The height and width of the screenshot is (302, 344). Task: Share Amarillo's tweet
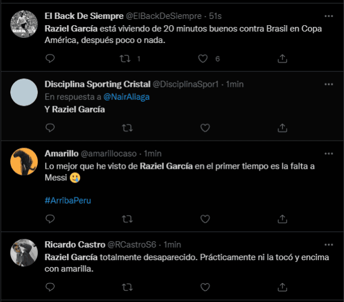(282, 219)
